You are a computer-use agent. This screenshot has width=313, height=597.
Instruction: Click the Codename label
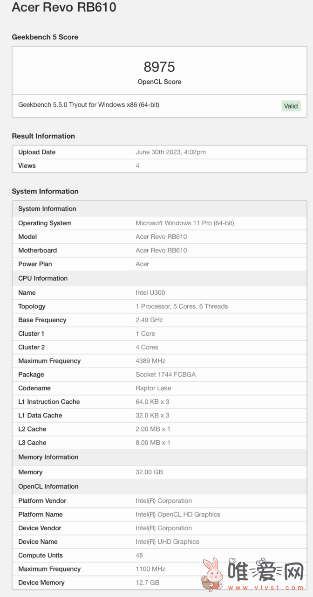click(34, 388)
